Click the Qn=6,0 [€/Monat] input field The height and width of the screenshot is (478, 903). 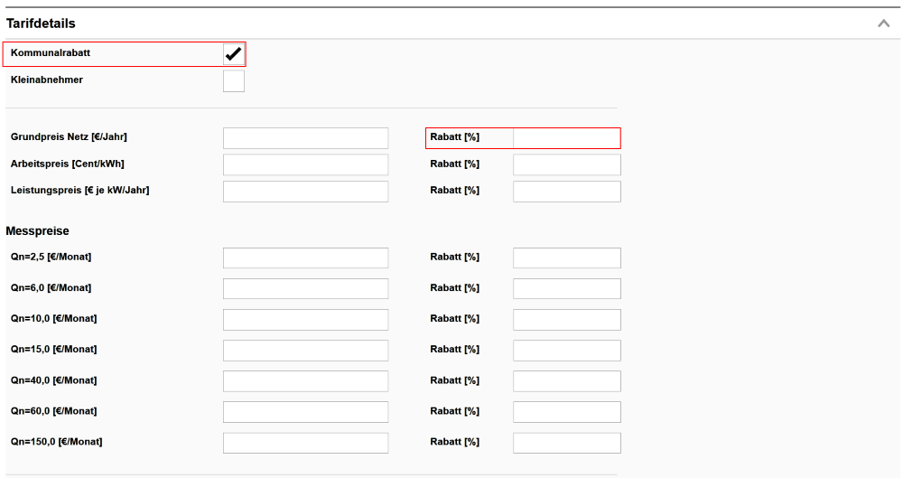pyautogui.click(x=305, y=288)
